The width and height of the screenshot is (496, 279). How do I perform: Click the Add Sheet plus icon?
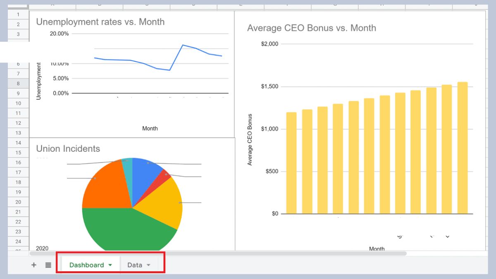coord(33,265)
